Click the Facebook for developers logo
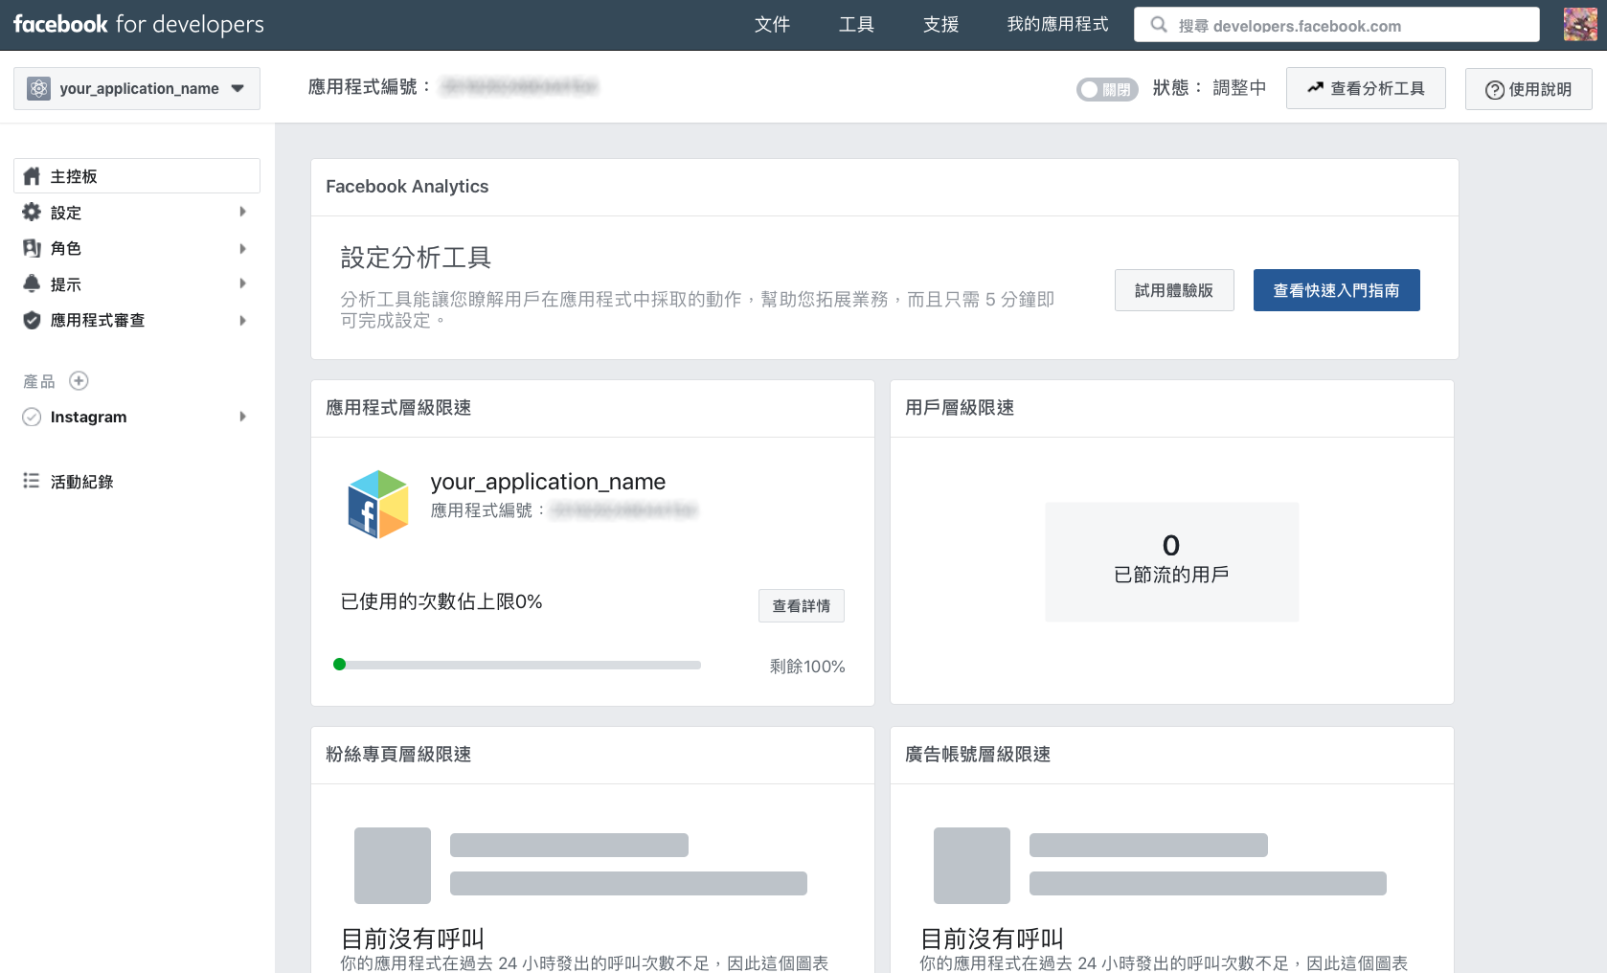Image resolution: width=1607 pixels, height=973 pixels. tap(139, 24)
